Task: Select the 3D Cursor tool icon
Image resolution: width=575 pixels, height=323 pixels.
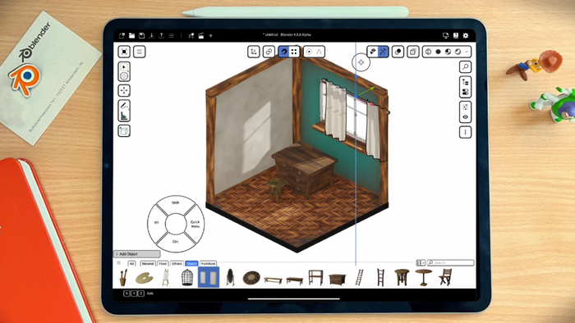Action: pos(124,76)
